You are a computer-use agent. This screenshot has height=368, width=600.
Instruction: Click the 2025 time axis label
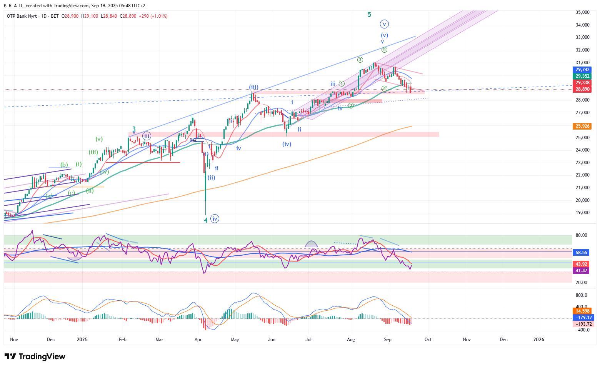tap(83, 340)
